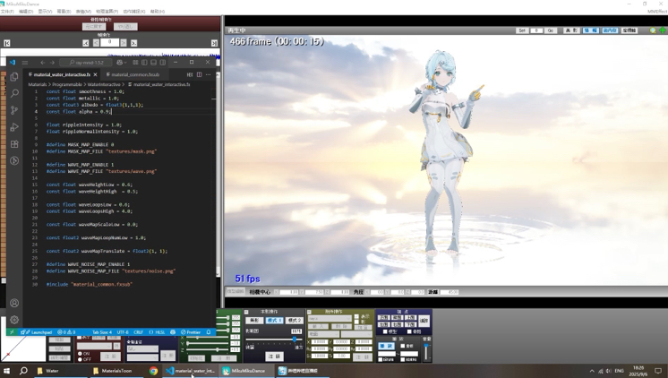Open the Explorer icon in VS Code sidebar
Image resolution: width=668 pixels, height=378 pixels.
[x=14, y=77]
